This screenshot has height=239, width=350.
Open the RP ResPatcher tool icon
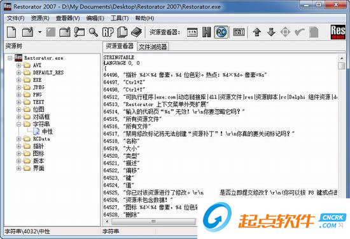[x=108, y=32]
